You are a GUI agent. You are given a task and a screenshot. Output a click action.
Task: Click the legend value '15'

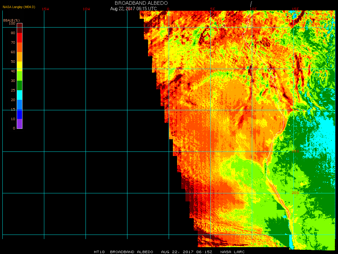click(x=13, y=109)
